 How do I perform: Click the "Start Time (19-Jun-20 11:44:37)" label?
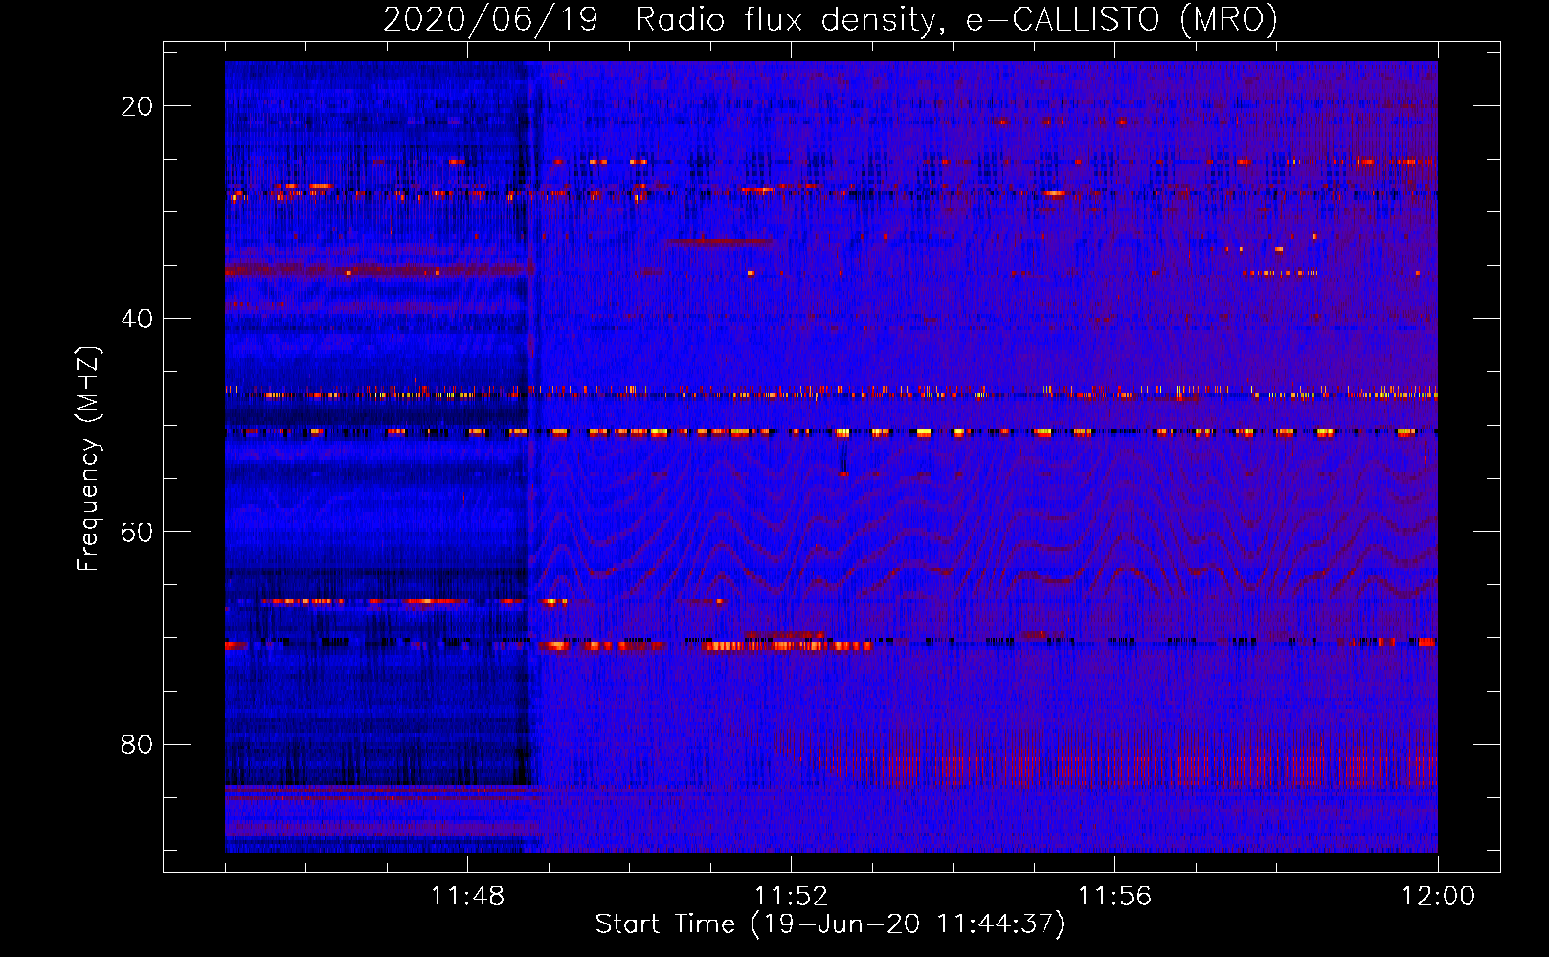(x=830, y=924)
